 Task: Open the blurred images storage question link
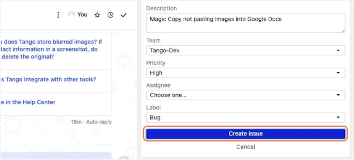point(51,49)
